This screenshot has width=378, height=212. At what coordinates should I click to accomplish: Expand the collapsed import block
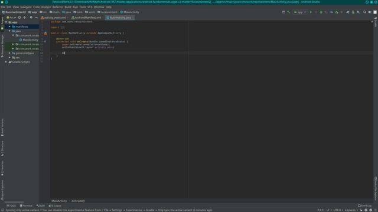63,28
